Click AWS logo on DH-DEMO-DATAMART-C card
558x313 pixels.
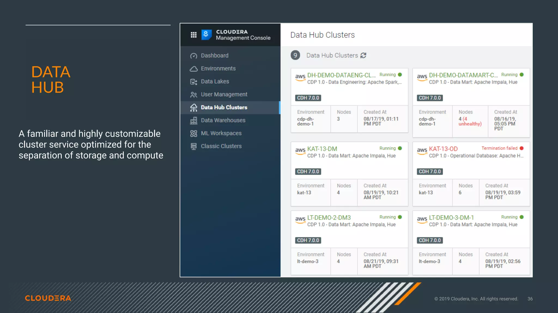pyautogui.click(x=422, y=77)
